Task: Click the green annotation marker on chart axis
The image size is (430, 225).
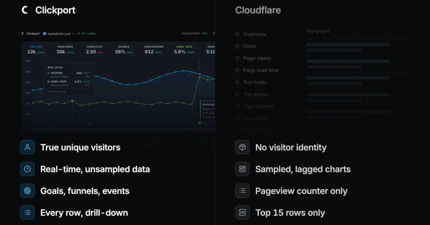Action: [200, 123]
